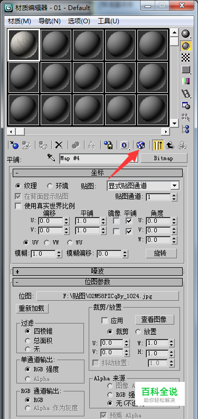Click the Get Material icon

(14, 145)
